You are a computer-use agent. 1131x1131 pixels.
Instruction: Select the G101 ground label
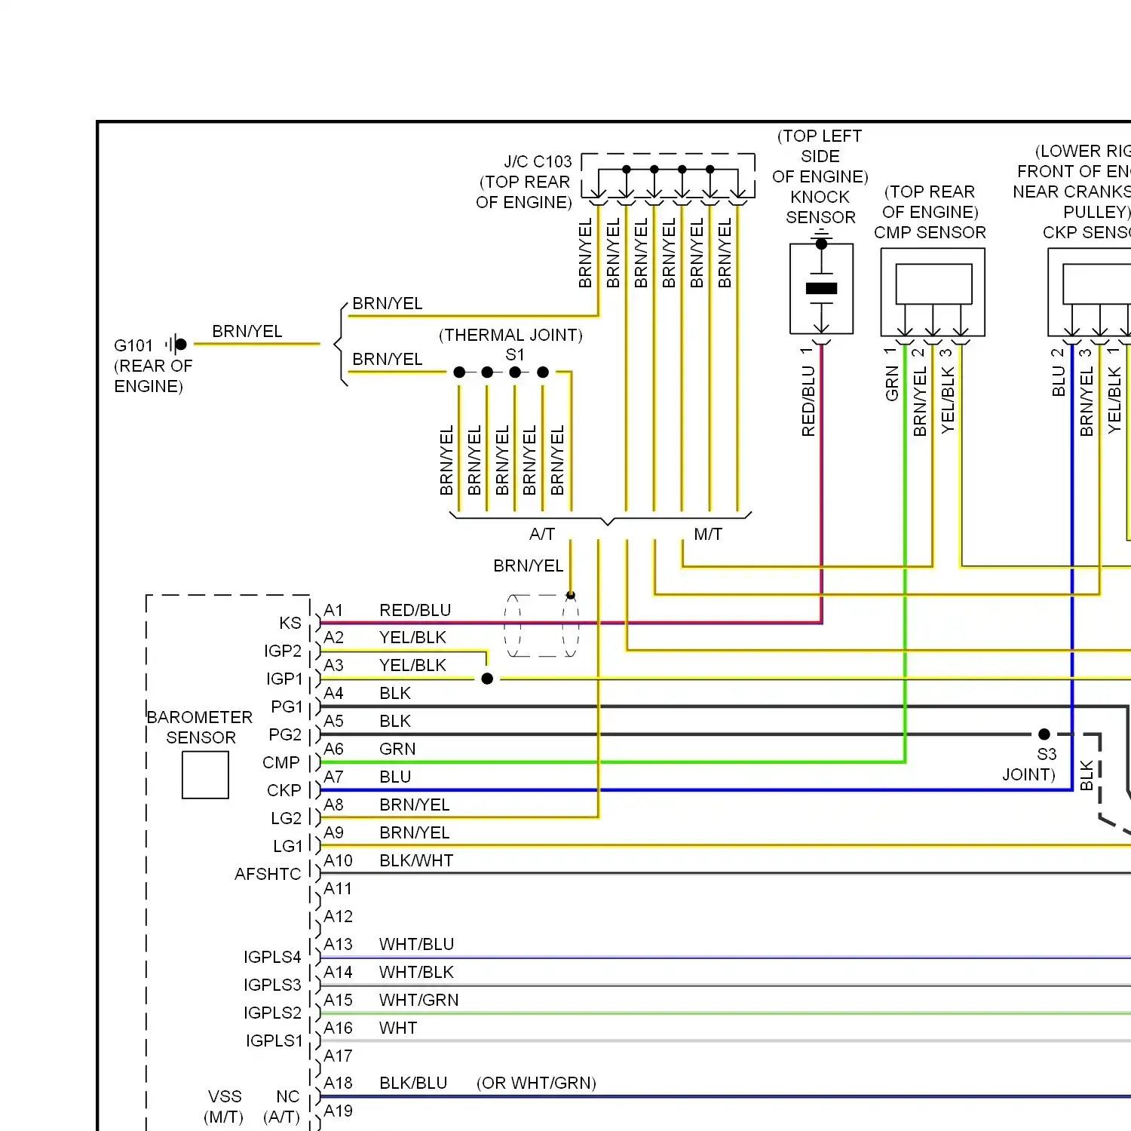point(133,345)
